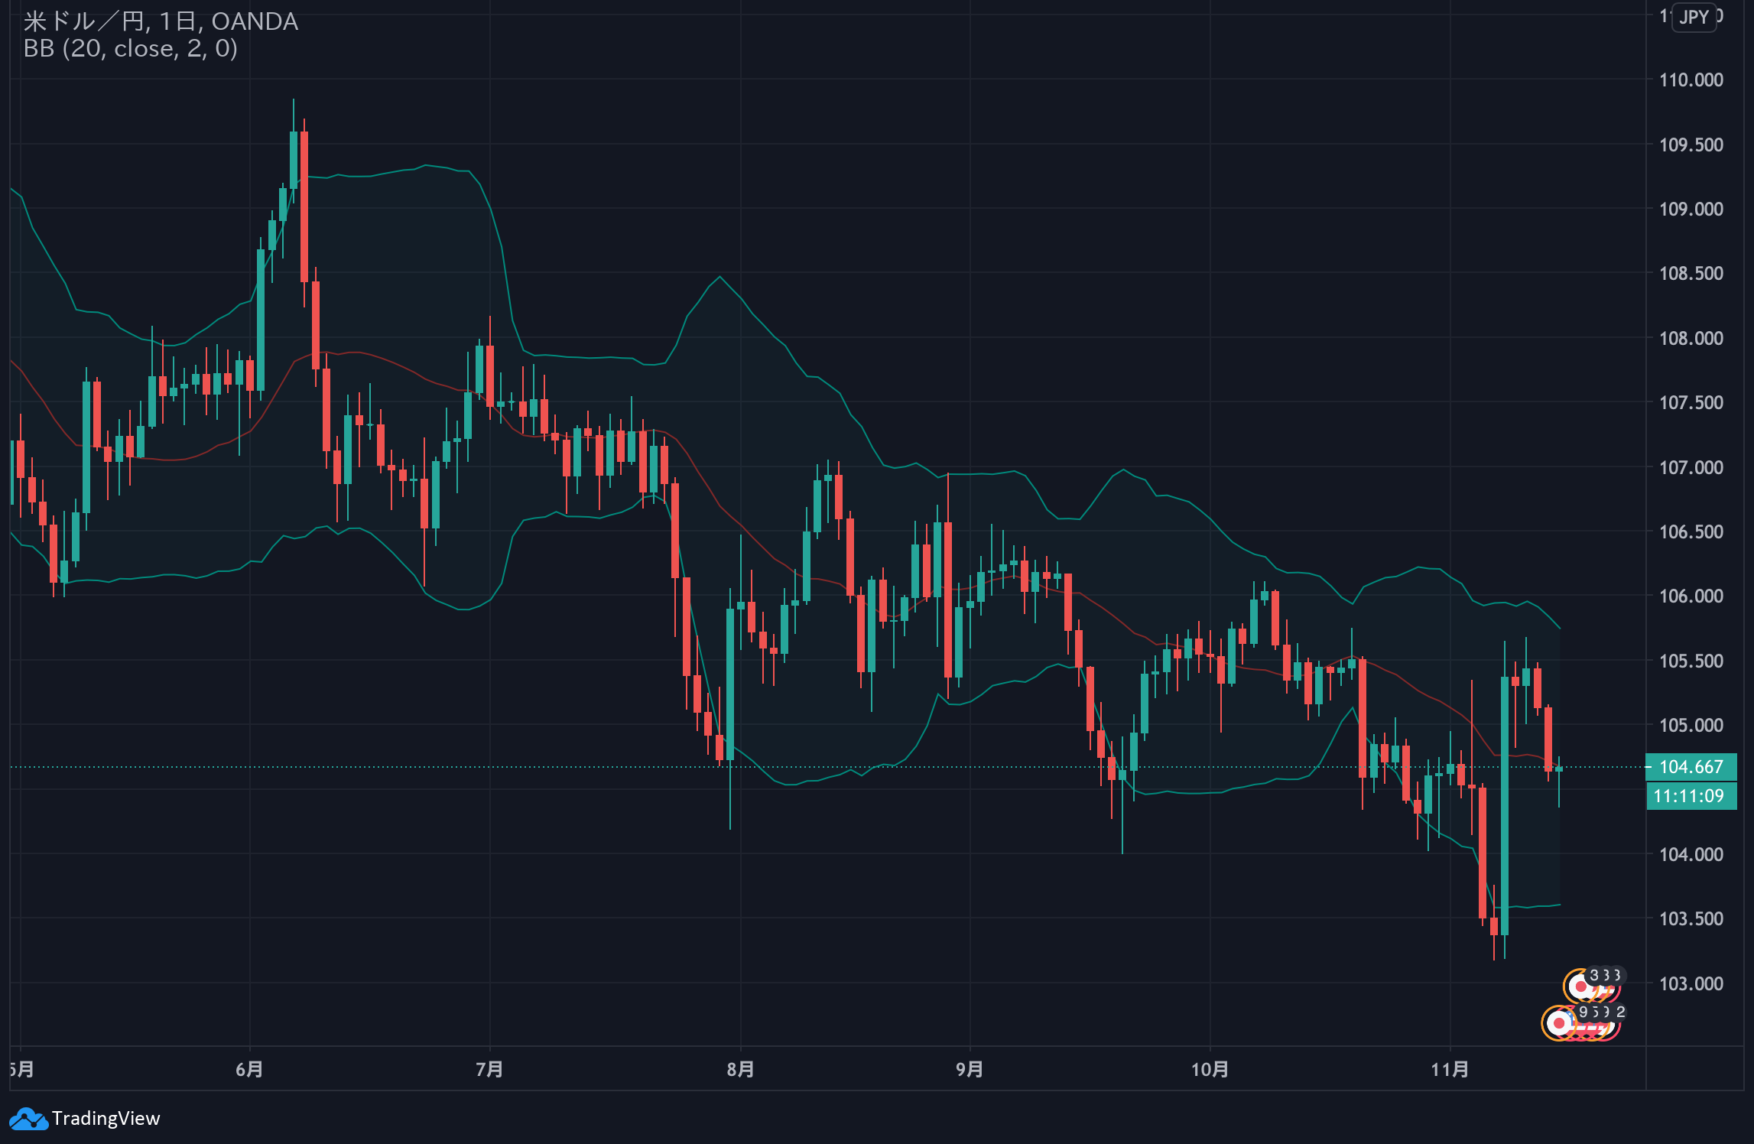1754x1144 pixels.
Task: Open the TradingView logo link
Action: click(85, 1119)
